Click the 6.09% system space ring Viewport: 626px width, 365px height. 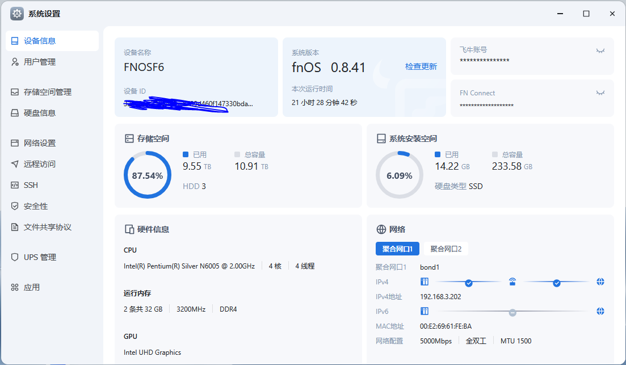pos(399,175)
